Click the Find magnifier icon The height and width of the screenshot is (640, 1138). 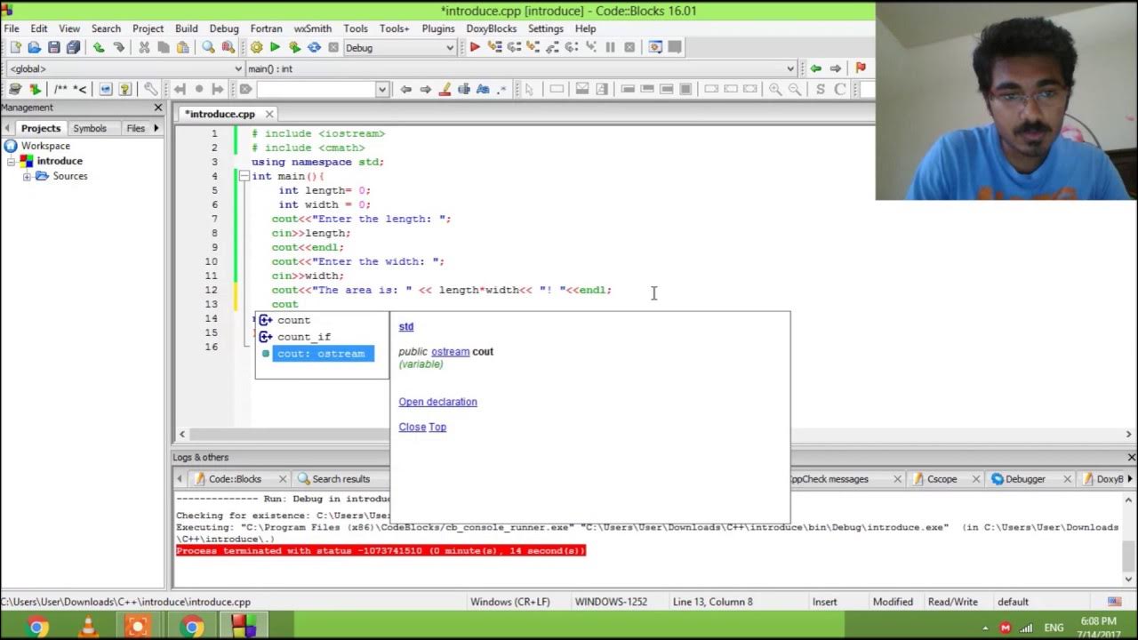(208, 48)
